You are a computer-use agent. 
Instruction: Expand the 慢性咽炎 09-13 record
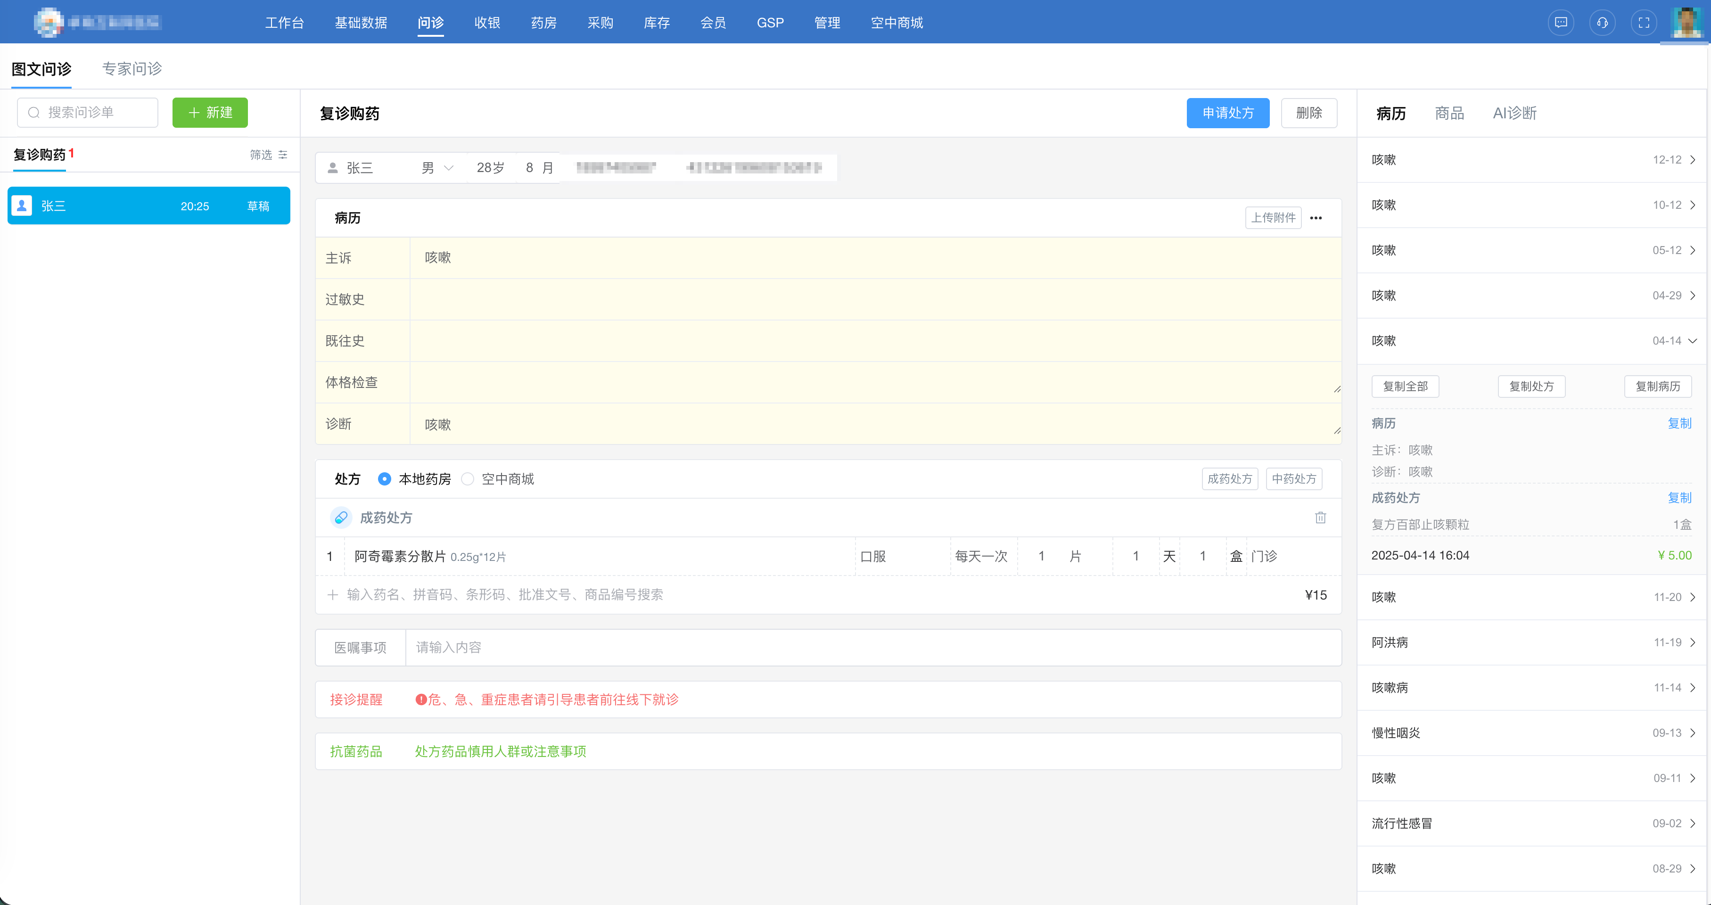[x=1532, y=732]
